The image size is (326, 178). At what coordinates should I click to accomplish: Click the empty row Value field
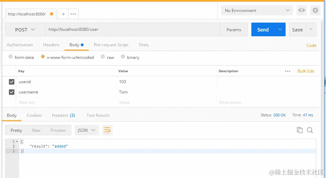[x=166, y=102]
